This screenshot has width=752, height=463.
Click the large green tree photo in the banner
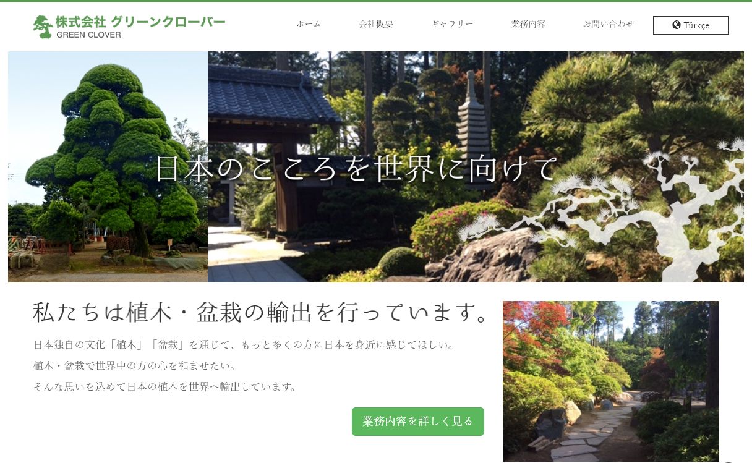point(108,167)
